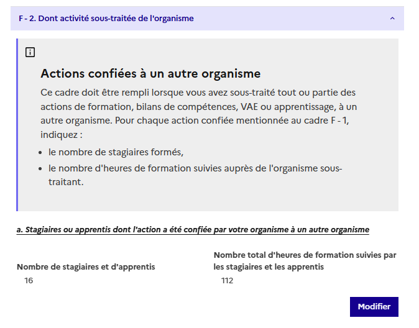Click the word 'traitant.' ending the last bullet
419x328 pixels.
(x=66, y=183)
